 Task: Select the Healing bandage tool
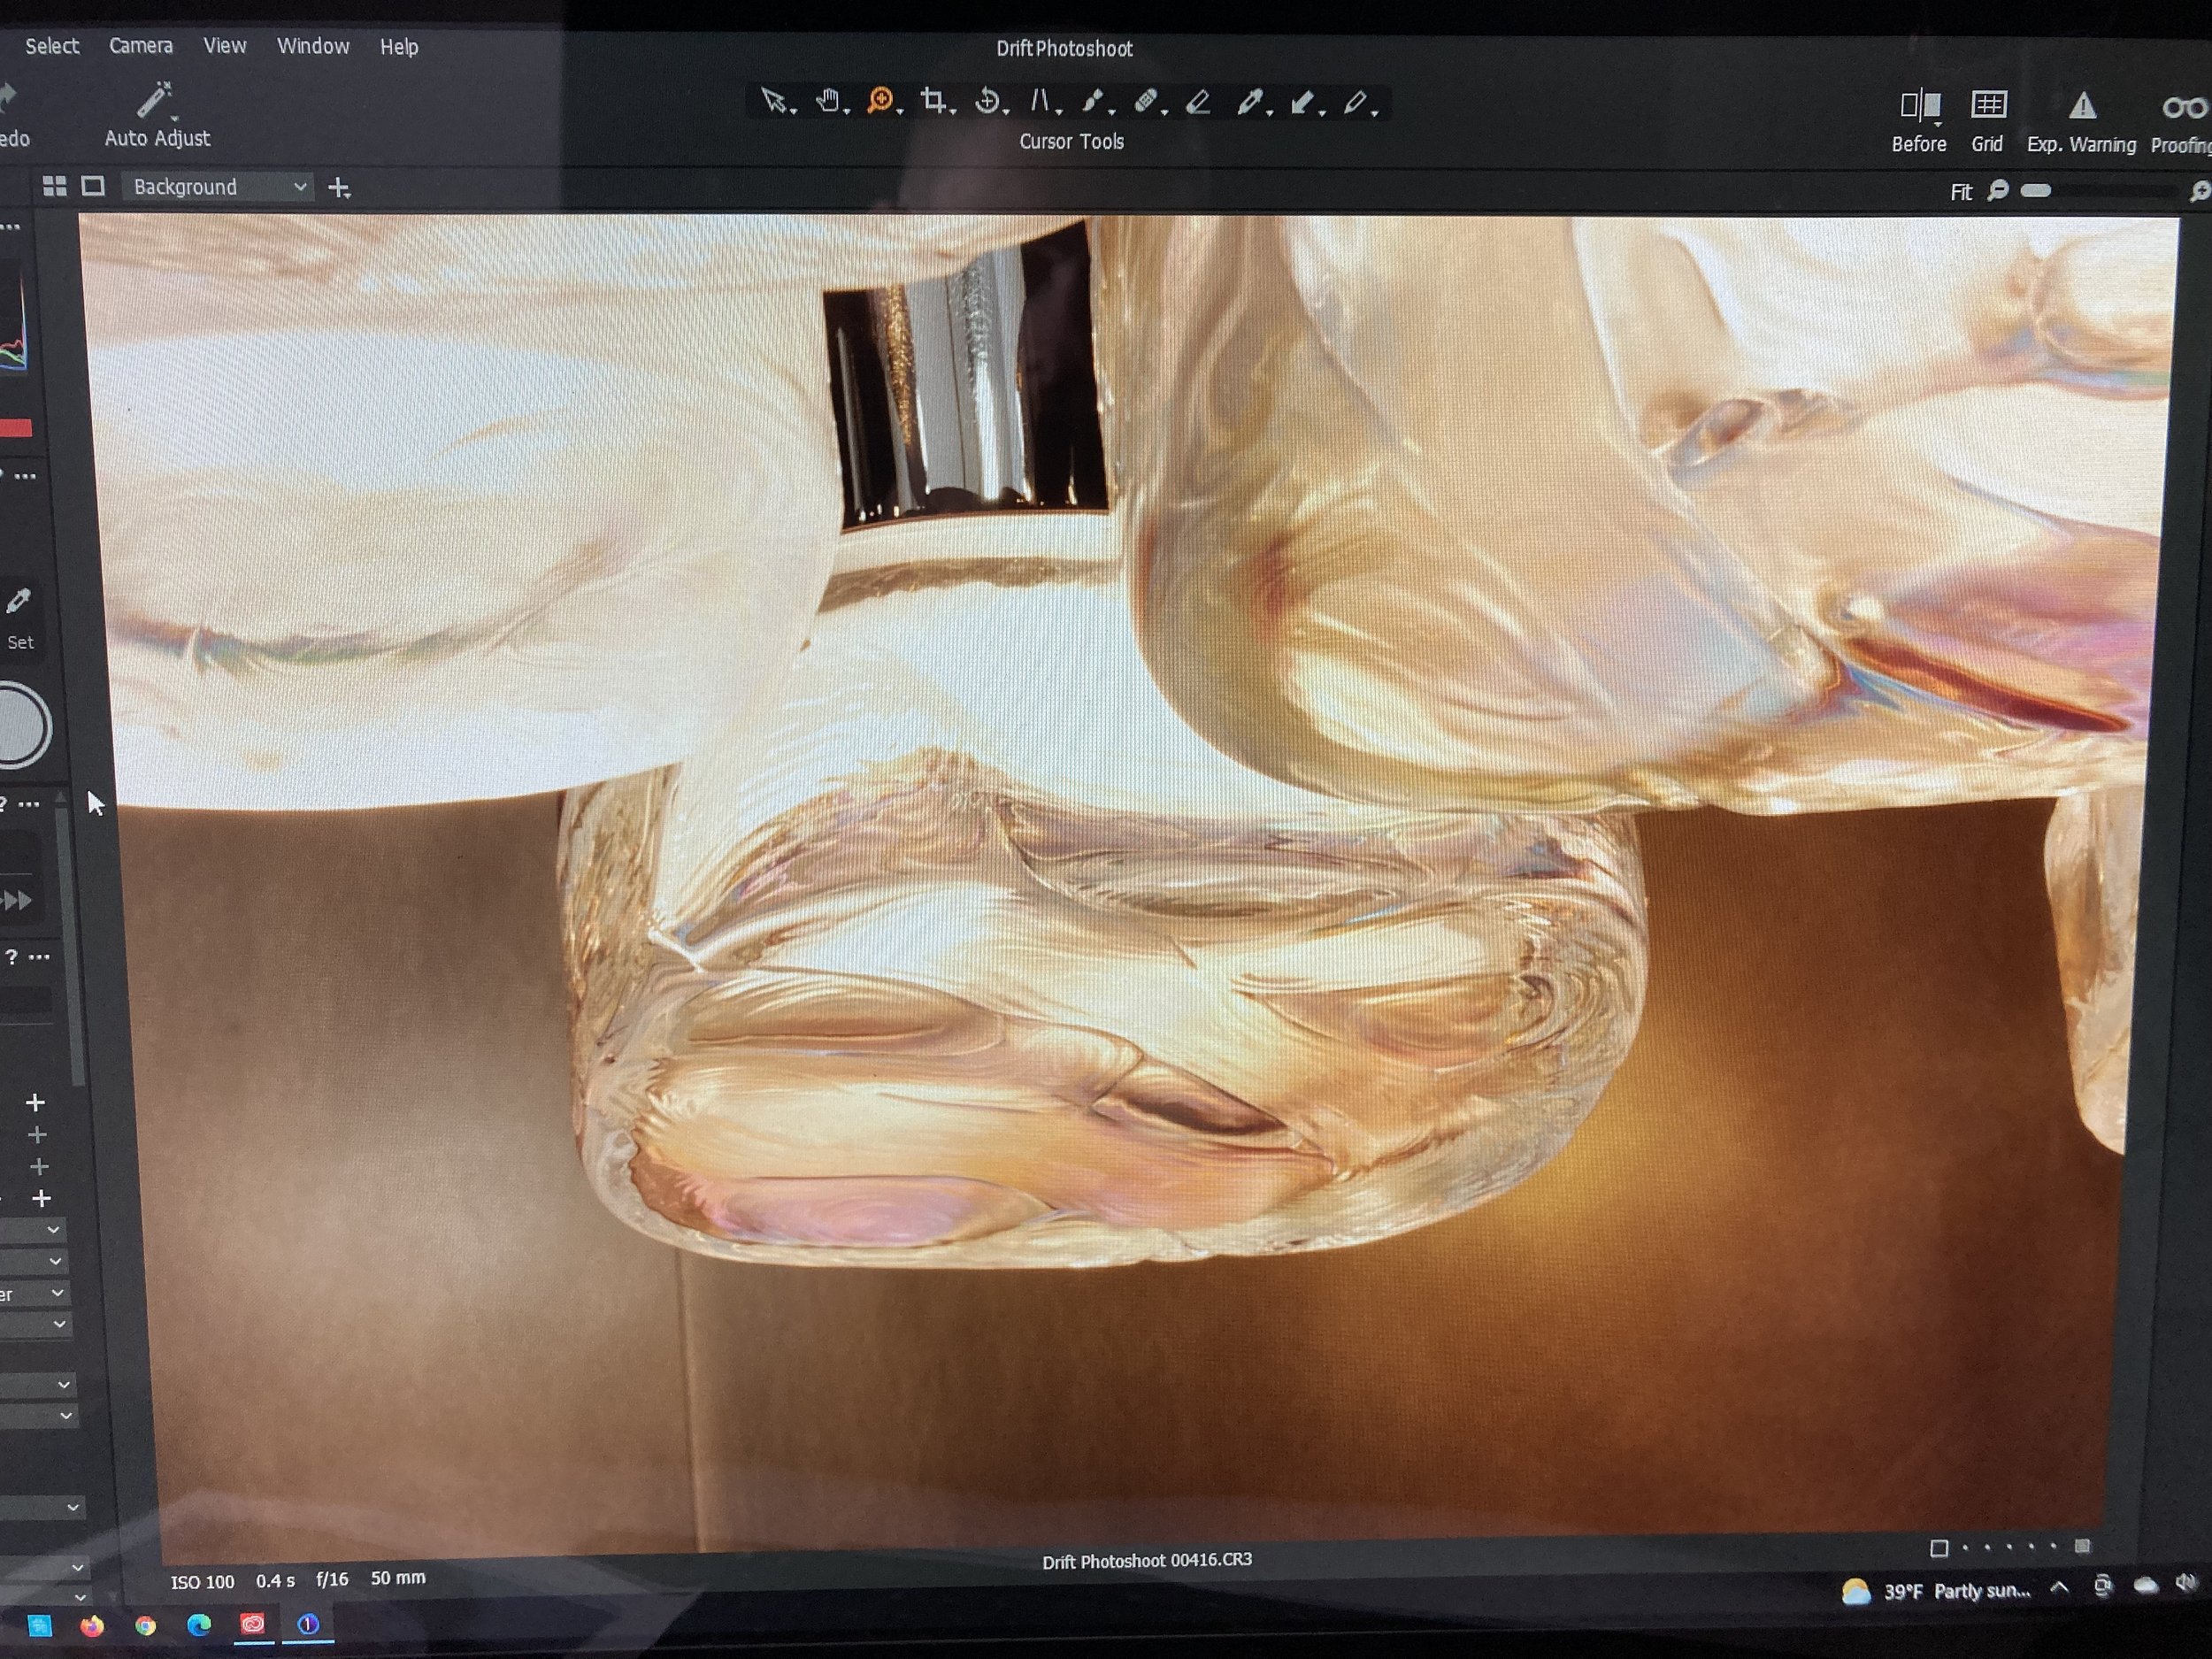point(1146,101)
